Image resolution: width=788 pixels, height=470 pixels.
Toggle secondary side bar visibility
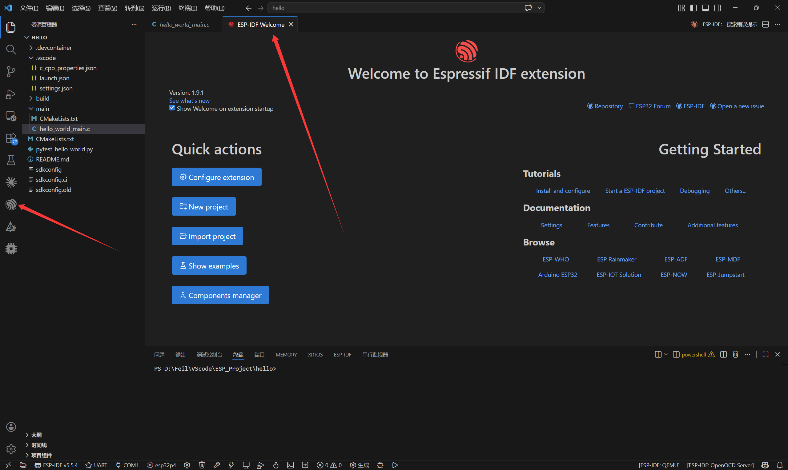coord(718,8)
